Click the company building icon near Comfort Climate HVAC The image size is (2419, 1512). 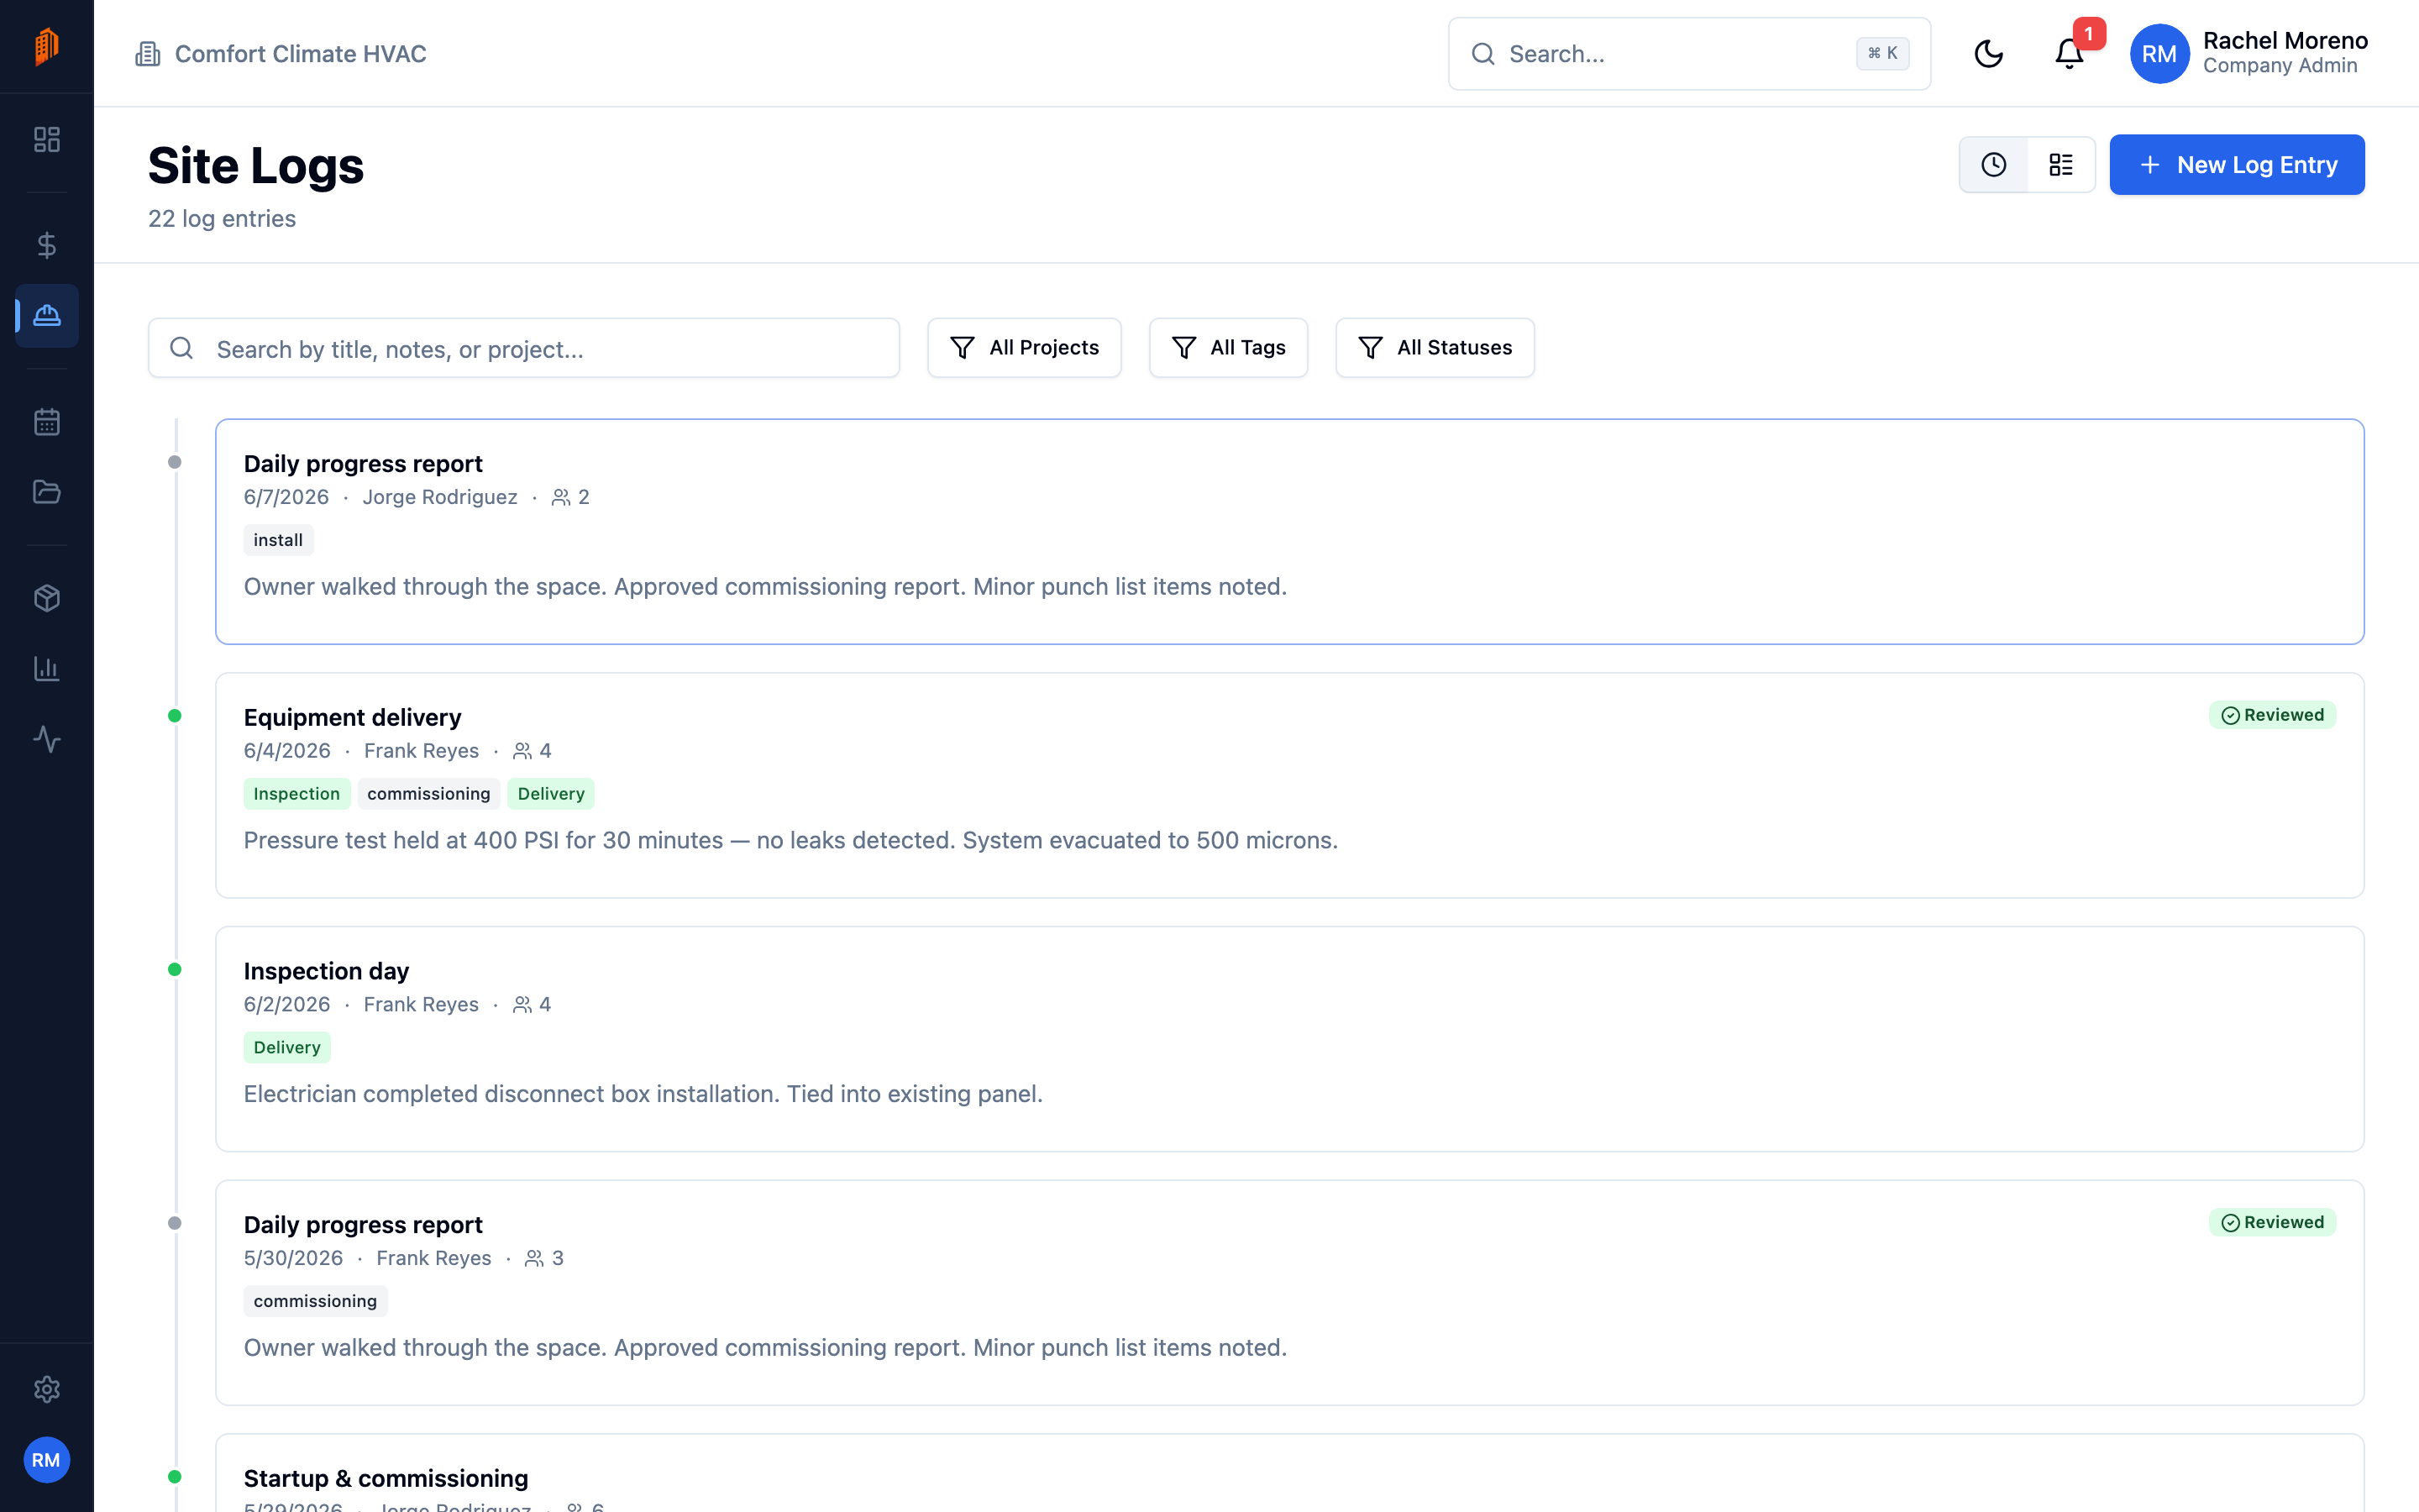pyautogui.click(x=148, y=54)
